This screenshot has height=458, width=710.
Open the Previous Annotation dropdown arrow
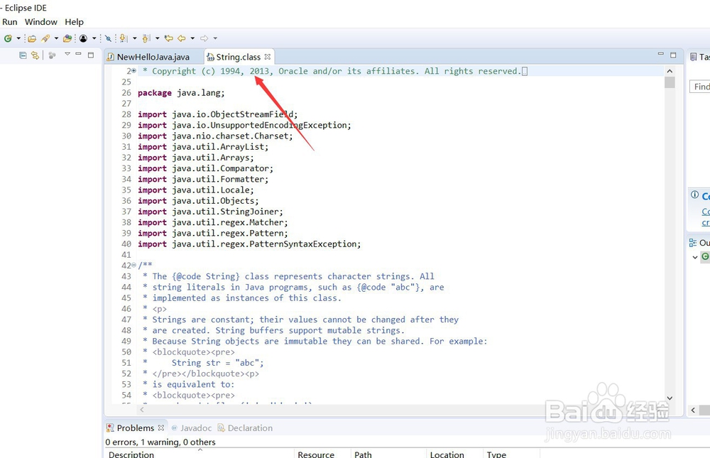[x=157, y=38]
